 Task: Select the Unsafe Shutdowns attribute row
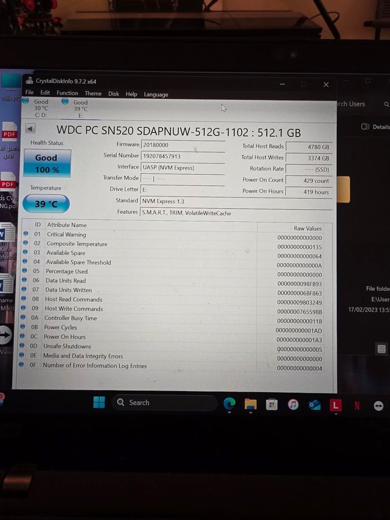68,347
